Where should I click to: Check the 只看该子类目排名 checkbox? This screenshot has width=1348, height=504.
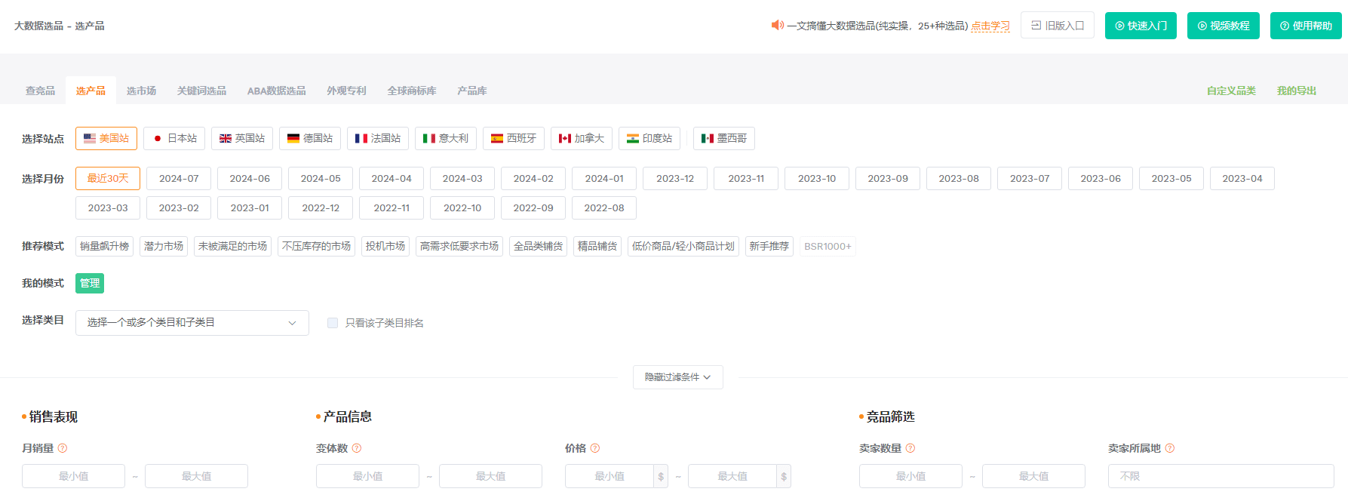tap(333, 323)
